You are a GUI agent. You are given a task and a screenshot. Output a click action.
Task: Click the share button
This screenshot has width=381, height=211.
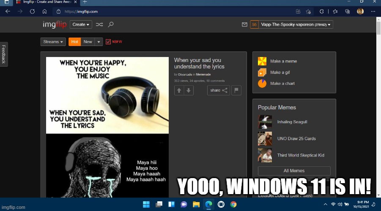tap(219, 90)
